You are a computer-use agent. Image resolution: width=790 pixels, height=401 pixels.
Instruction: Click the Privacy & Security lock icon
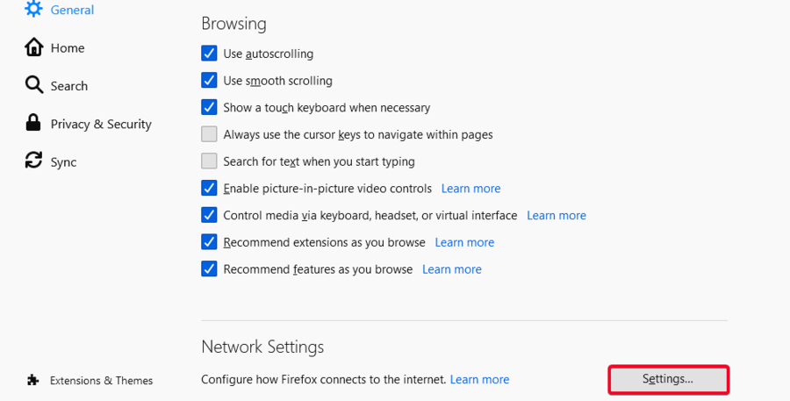[x=33, y=123]
